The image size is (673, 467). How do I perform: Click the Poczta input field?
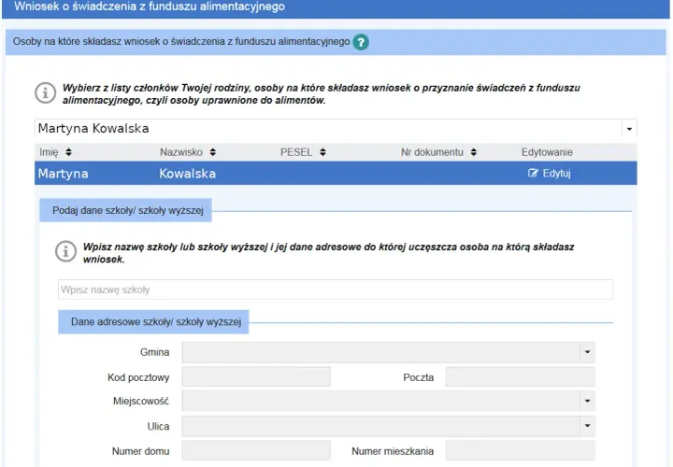pyautogui.click(x=521, y=376)
